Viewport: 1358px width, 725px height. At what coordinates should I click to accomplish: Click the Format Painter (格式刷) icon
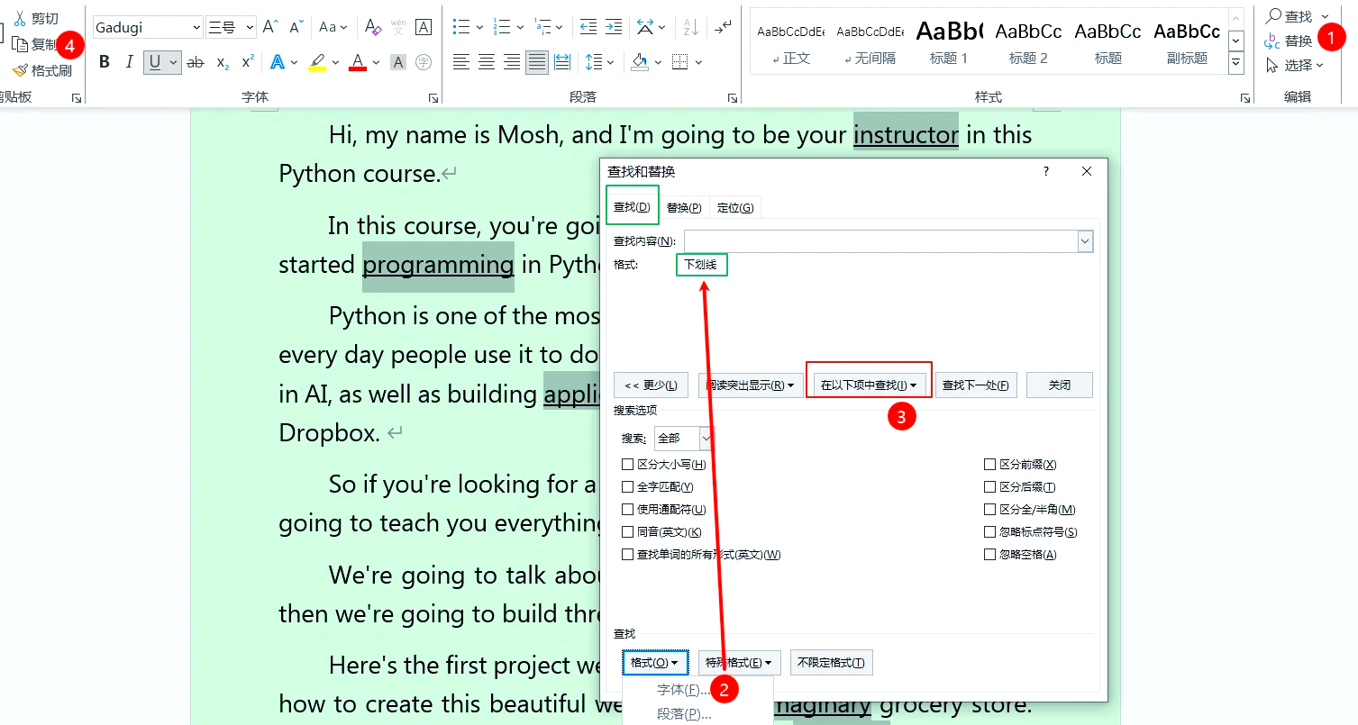[x=21, y=70]
